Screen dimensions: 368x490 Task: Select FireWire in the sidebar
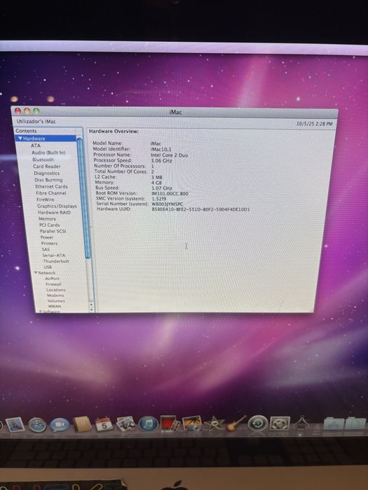46,199
